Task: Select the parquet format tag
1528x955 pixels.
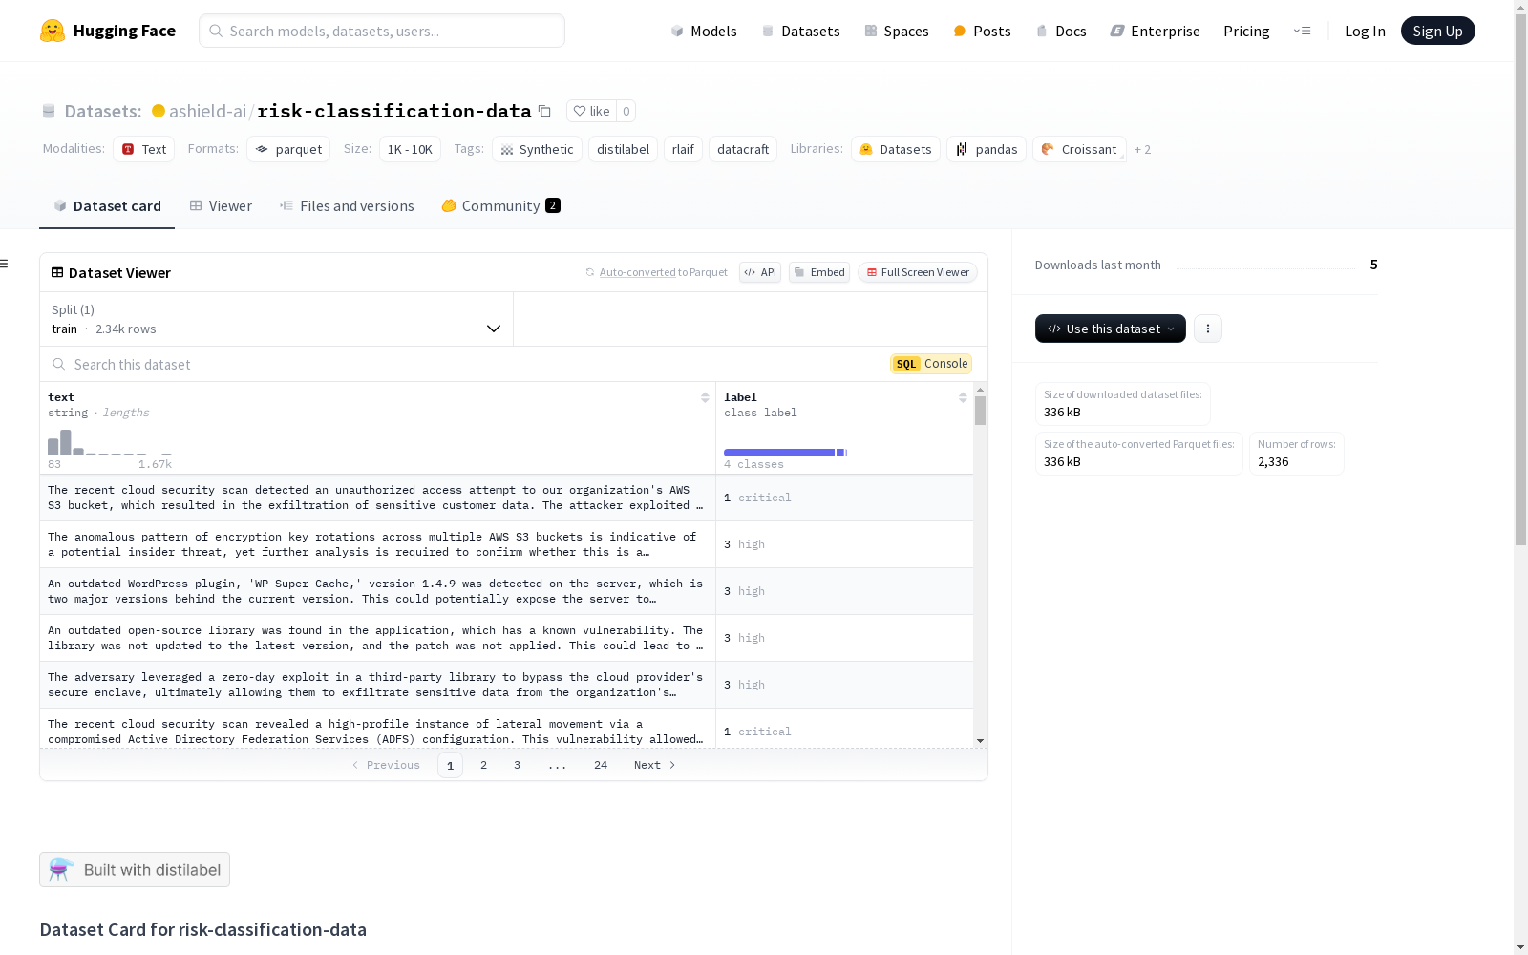Action: coord(288,149)
